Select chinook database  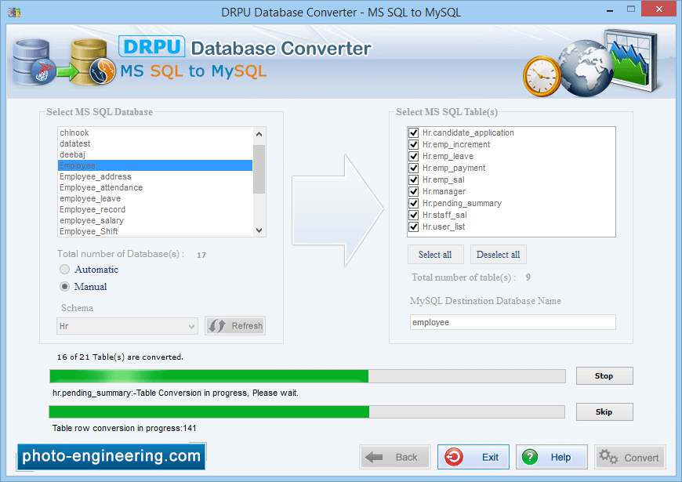155,132
